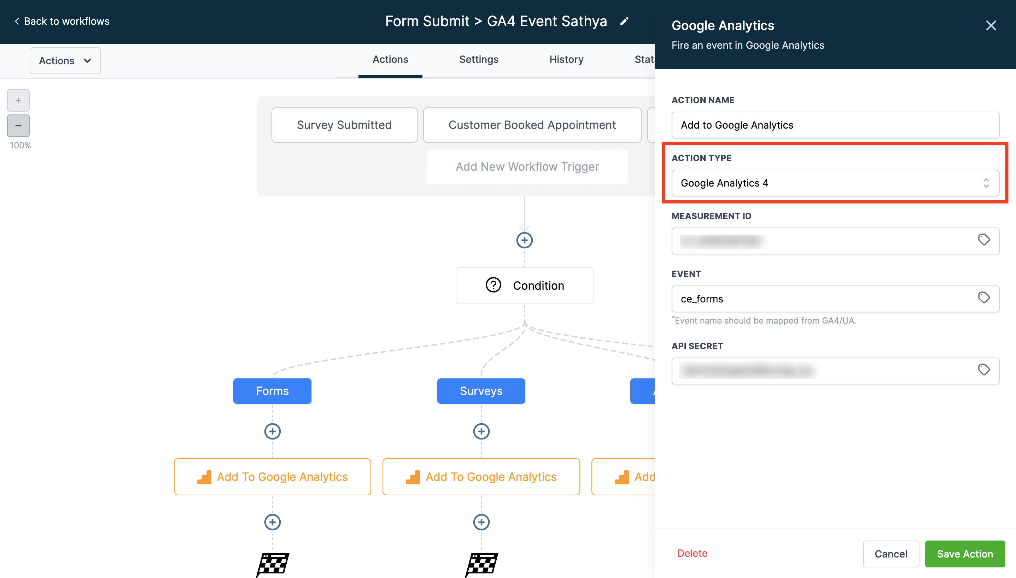Switch to the Settings tab
The image size is (1016, 578).
point(478,60)
